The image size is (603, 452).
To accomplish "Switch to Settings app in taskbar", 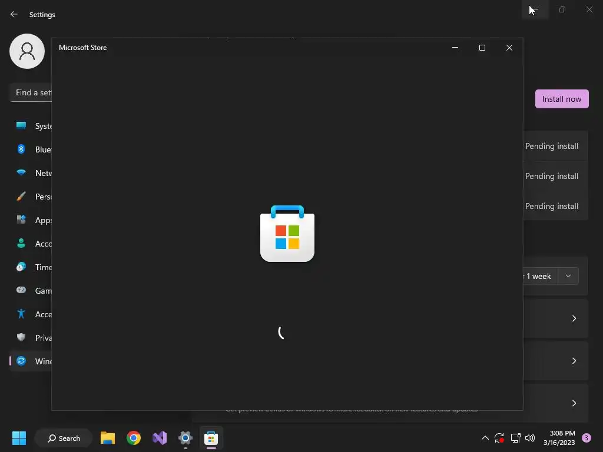I will coord(185,438).
